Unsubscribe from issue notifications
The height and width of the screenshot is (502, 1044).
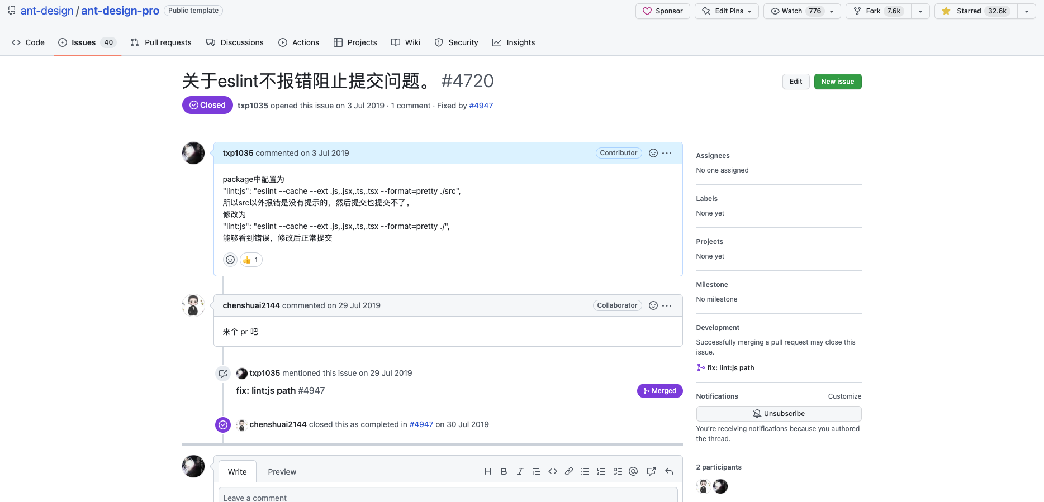click(778, 414)
